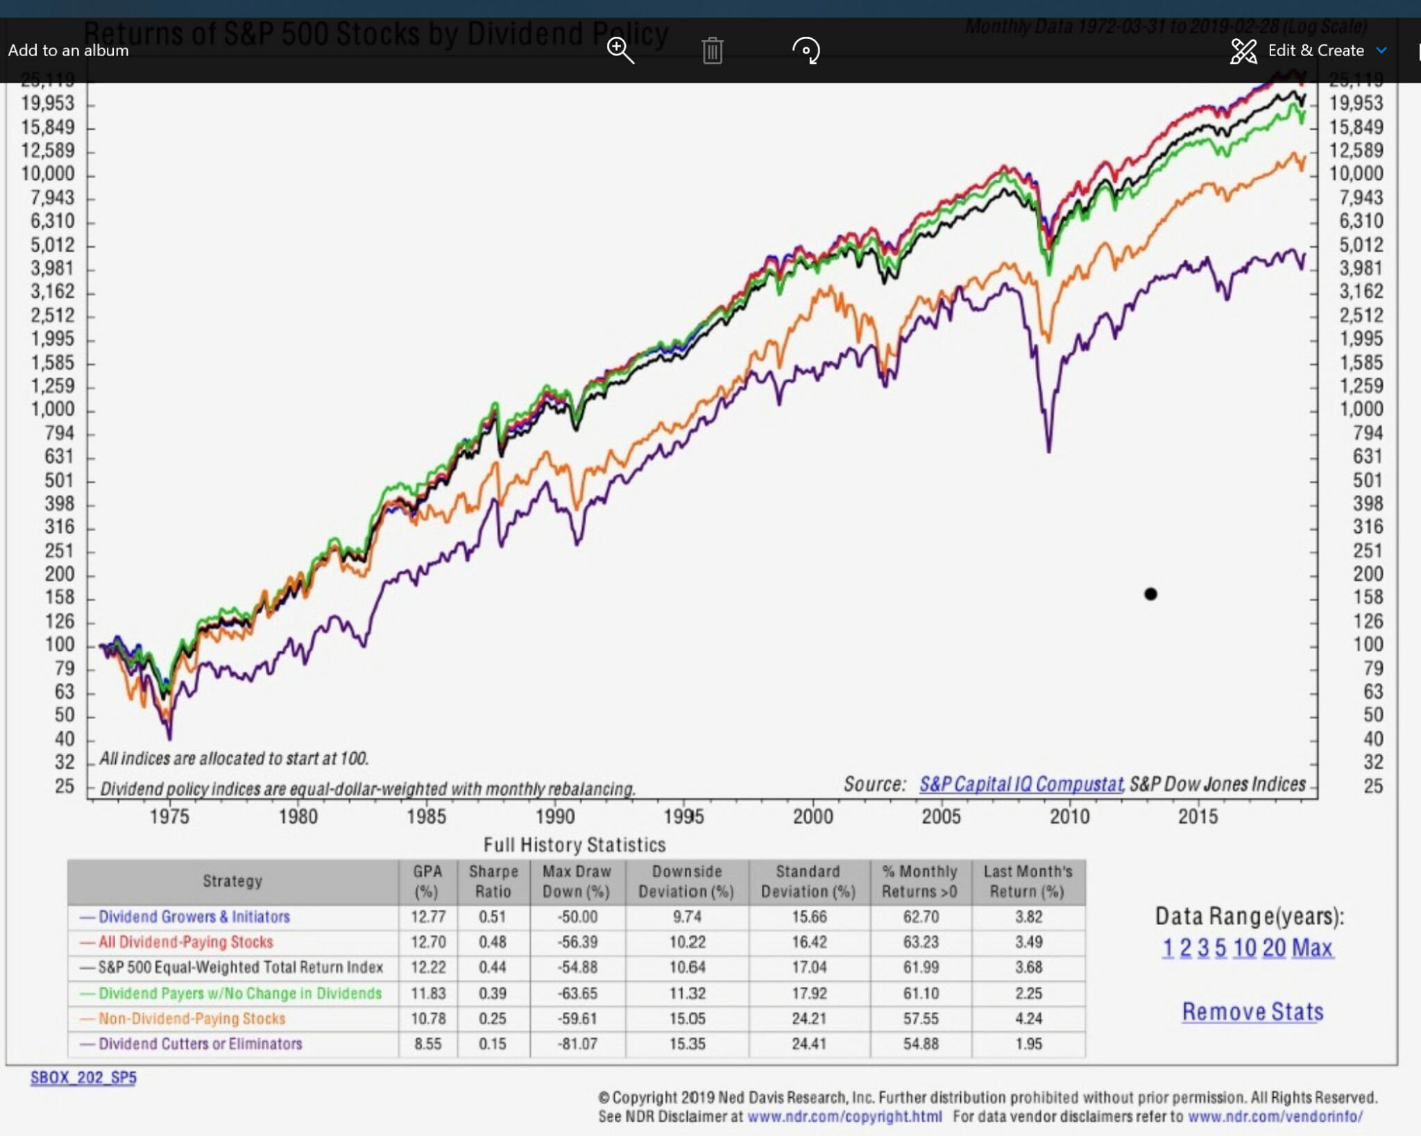Click the Sharpe Ratio column header
This screenshot has width=1421, height=1136.
click(493, 881)
